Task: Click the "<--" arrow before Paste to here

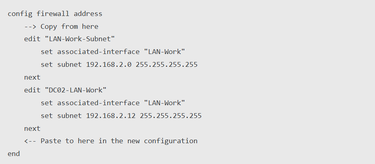Action: point(30,141)
